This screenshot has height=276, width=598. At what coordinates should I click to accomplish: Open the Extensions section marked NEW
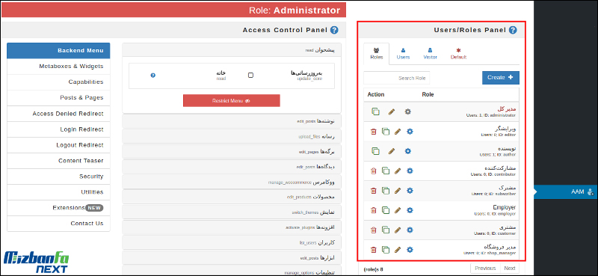click(58, 208)
